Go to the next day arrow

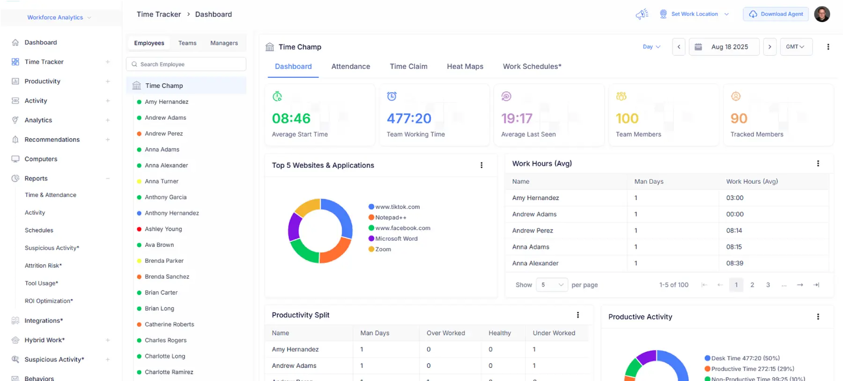(769, 47)
